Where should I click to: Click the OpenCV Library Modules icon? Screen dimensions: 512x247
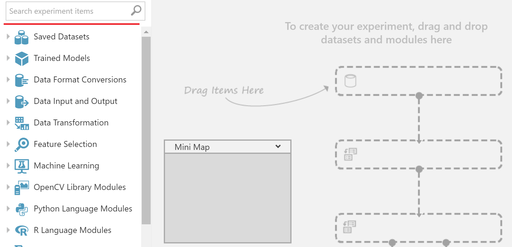click(21, 188)
